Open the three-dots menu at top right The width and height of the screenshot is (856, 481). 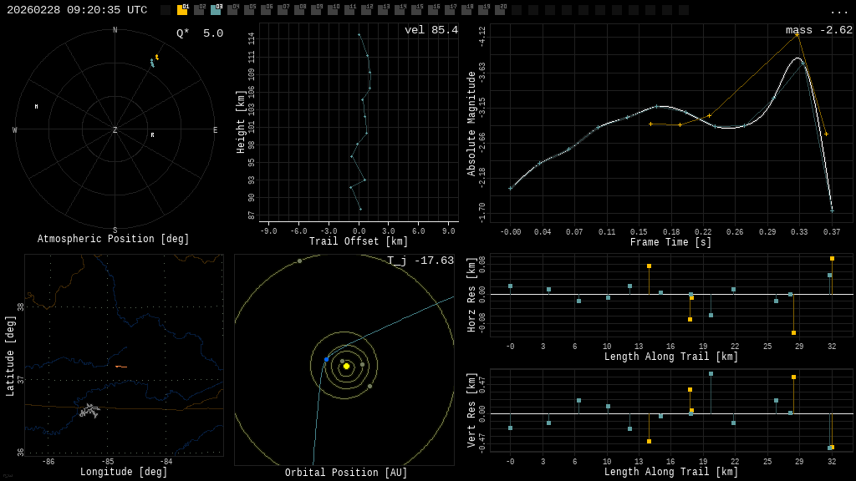(x=838, y=12)
